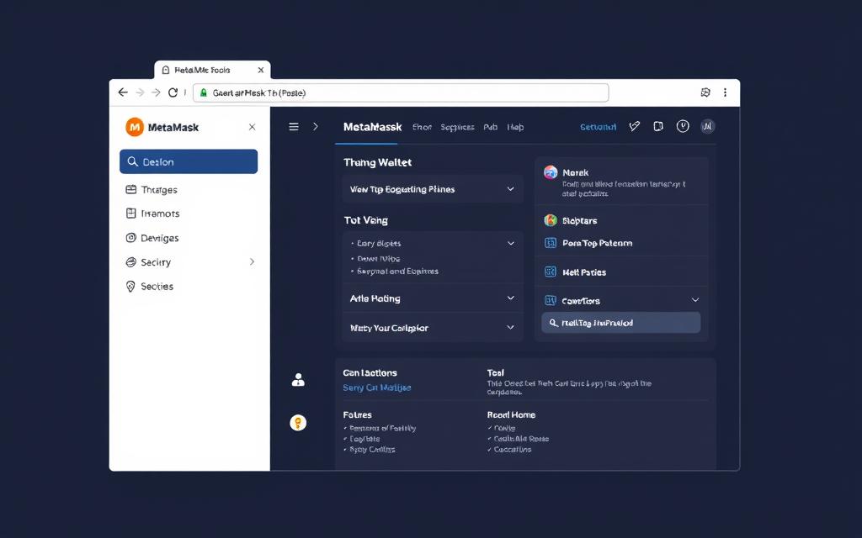Click the icon beside Pera Top Patenm
Image resolution: width=862 pixels, height=538 pixels.
551,243
